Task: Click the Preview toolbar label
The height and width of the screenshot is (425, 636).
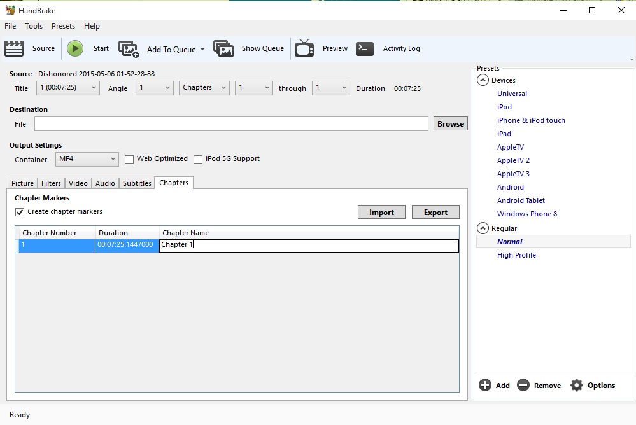Action: point(335,48)
